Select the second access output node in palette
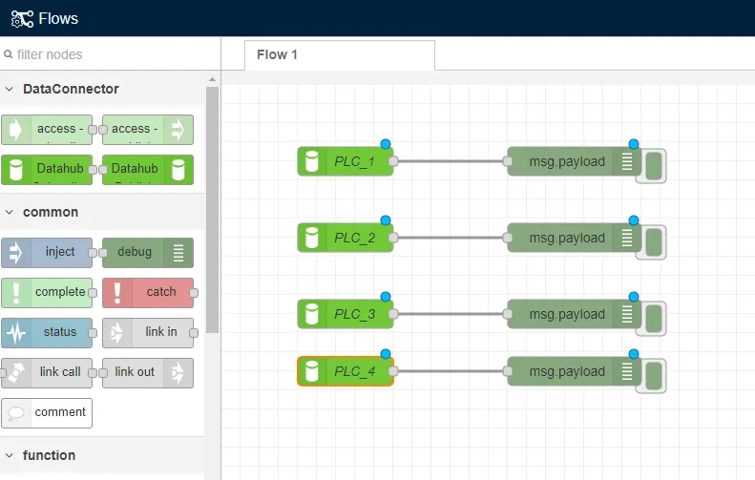755x480 pixels. pos(148,130)
